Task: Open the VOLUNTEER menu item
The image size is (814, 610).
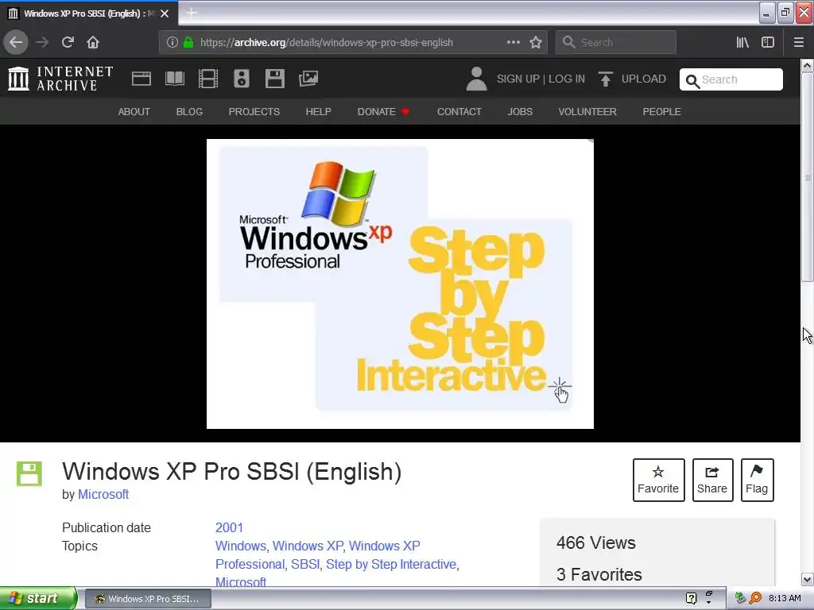Action: [587, 111]
